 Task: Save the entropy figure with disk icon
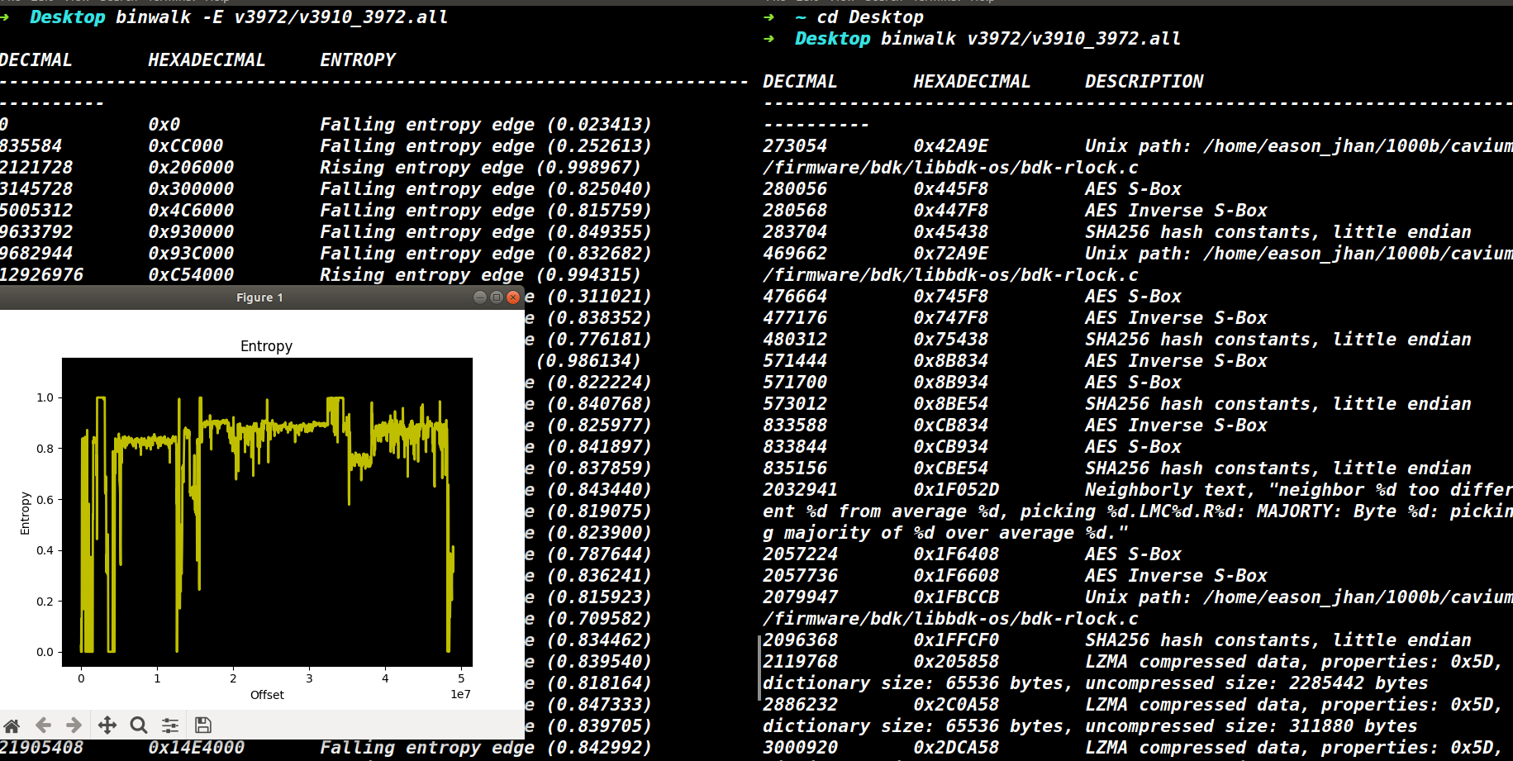[203, 725]
